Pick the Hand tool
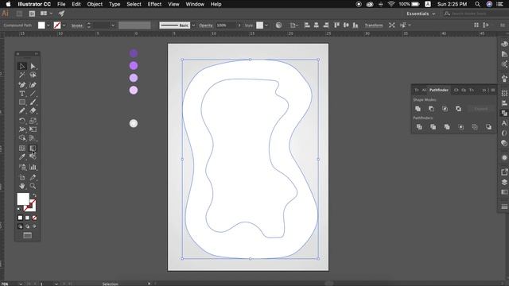The height and width of the screenshot is (286, 509). (x=22, y=186)
